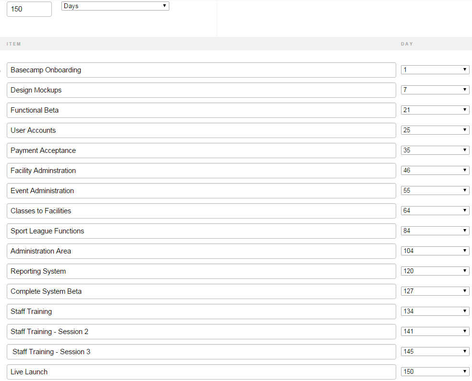The image size is (472, 381).
Task: Open day dropdown for Basecamp Onboarding
Action: point(435,70)
